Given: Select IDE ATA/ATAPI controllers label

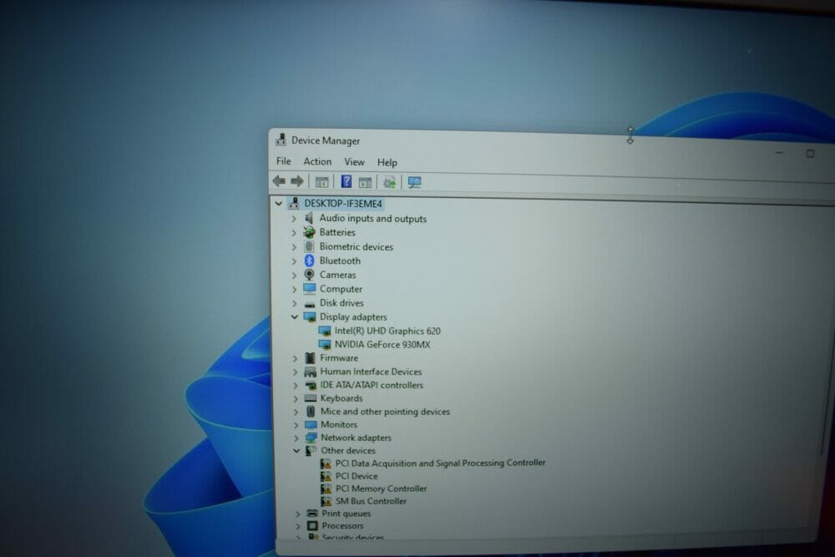Looking at the screenshot, I should 372,385.
